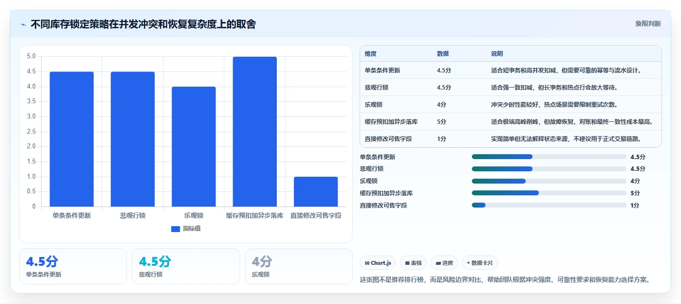681x304 pixels.
Task: Select the 4.5分 单条条件更新 data card
Action: click(73, 266)
